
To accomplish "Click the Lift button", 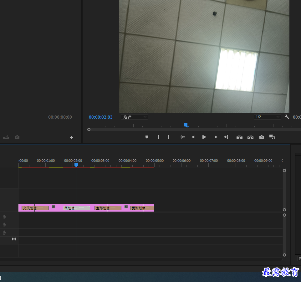I will (239, 137).
